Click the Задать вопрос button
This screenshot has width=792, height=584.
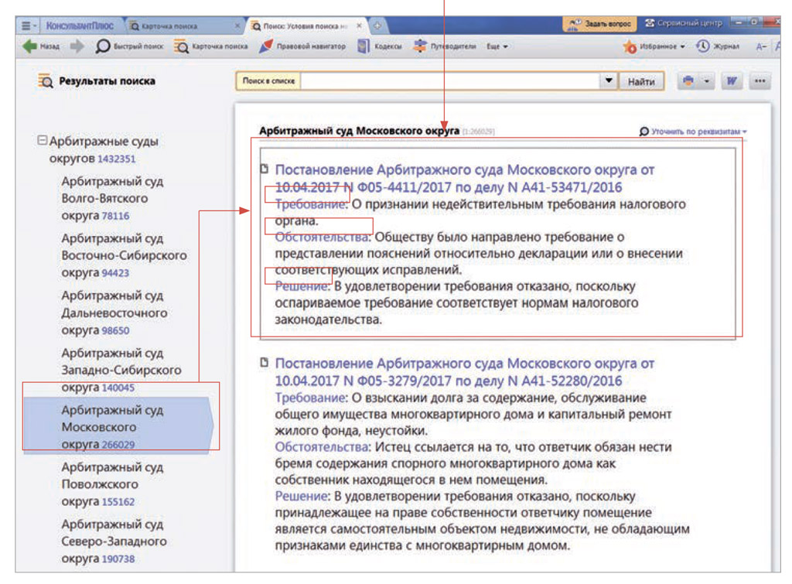(599, 24)
